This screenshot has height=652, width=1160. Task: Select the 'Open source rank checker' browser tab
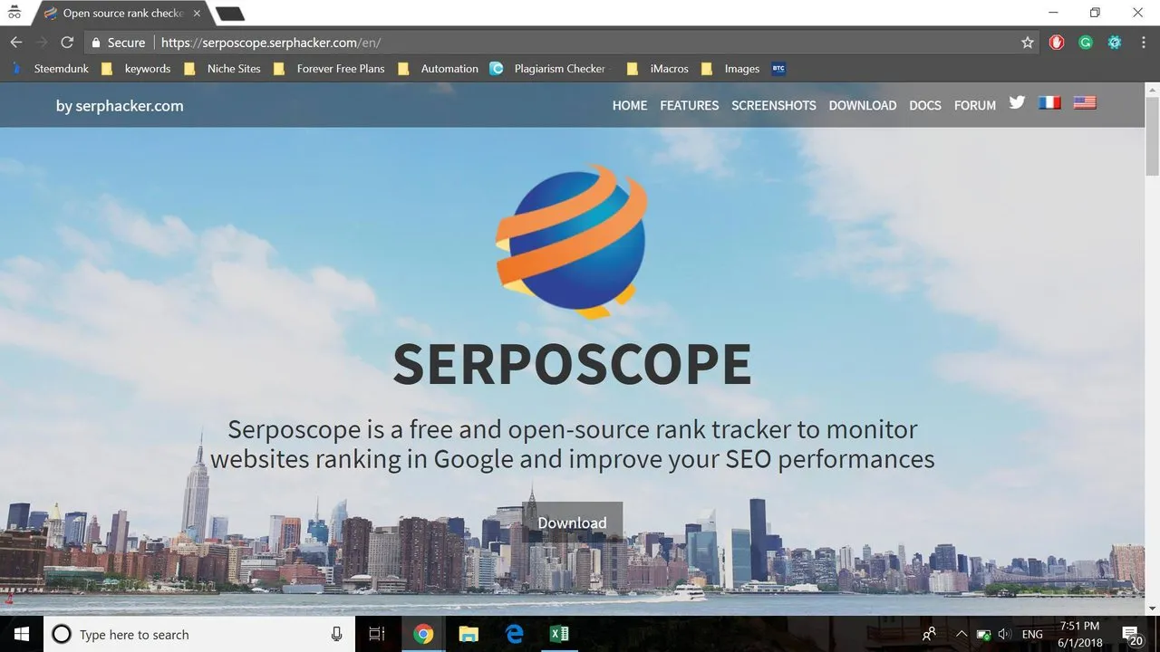(x=121, y=14)
